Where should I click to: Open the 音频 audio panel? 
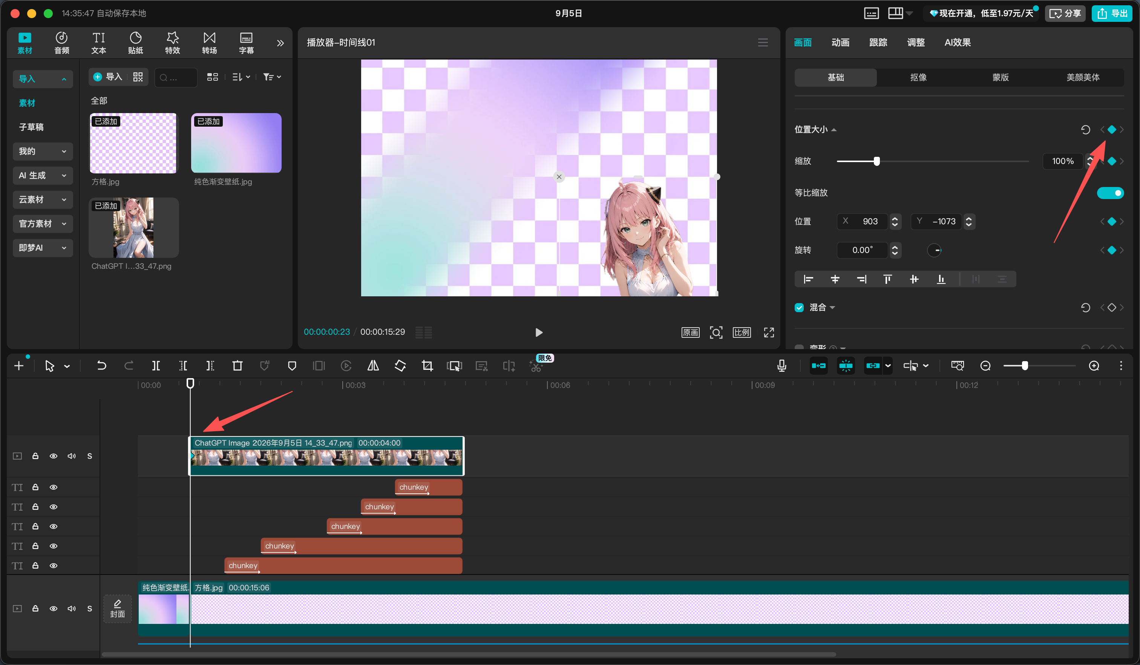61,43
